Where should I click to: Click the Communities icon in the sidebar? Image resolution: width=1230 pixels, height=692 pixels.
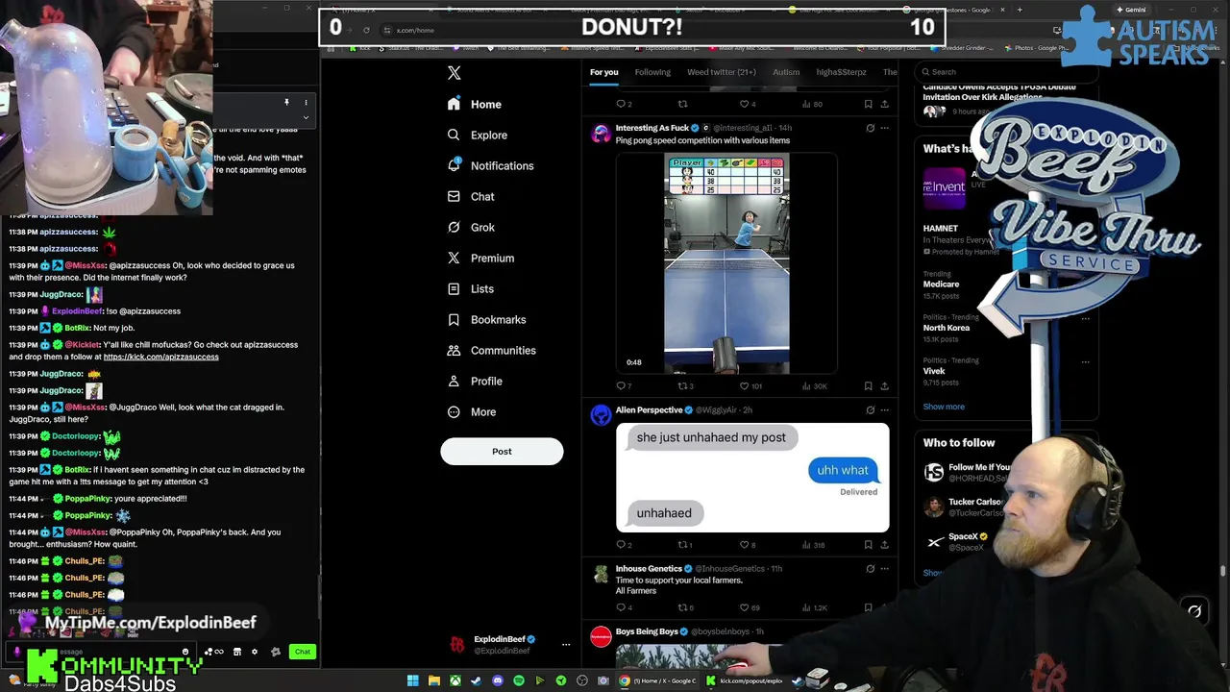tap(454, 350)
